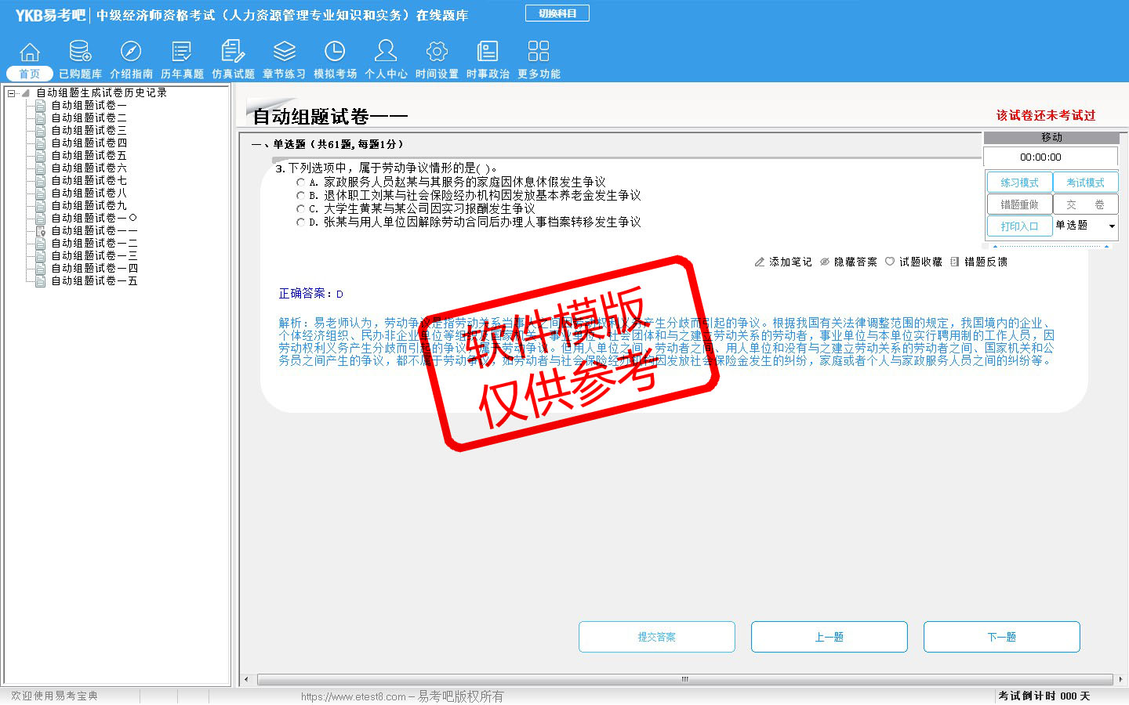Click the horizontal scrollbar at bottom

pos(684,679)
